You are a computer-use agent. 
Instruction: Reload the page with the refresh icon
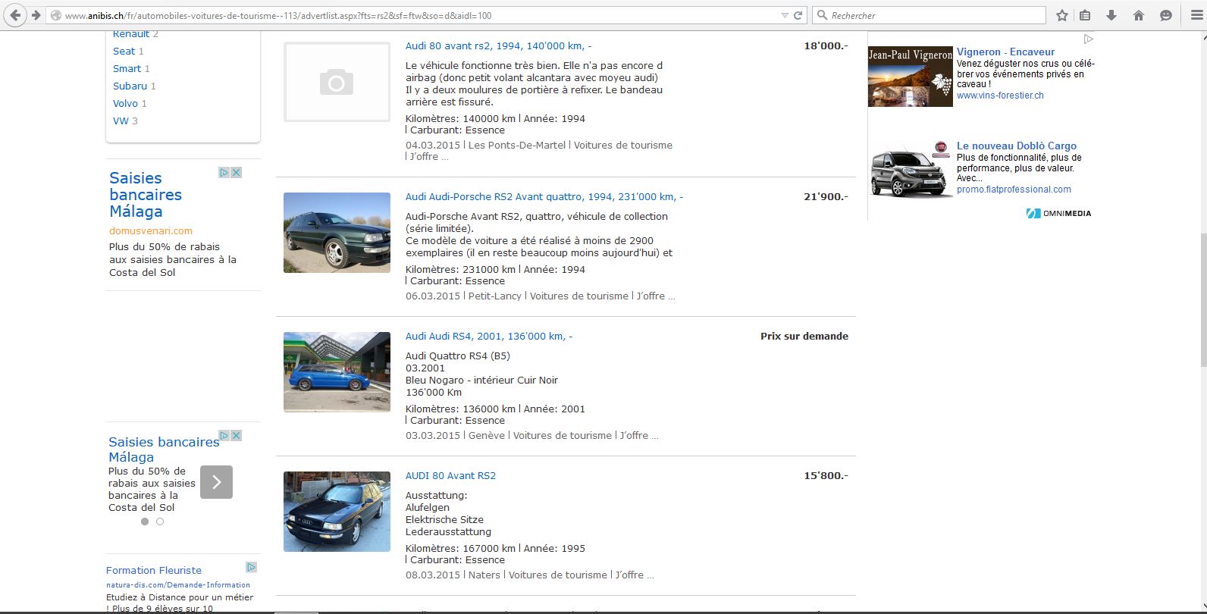(x=798, y=15)
